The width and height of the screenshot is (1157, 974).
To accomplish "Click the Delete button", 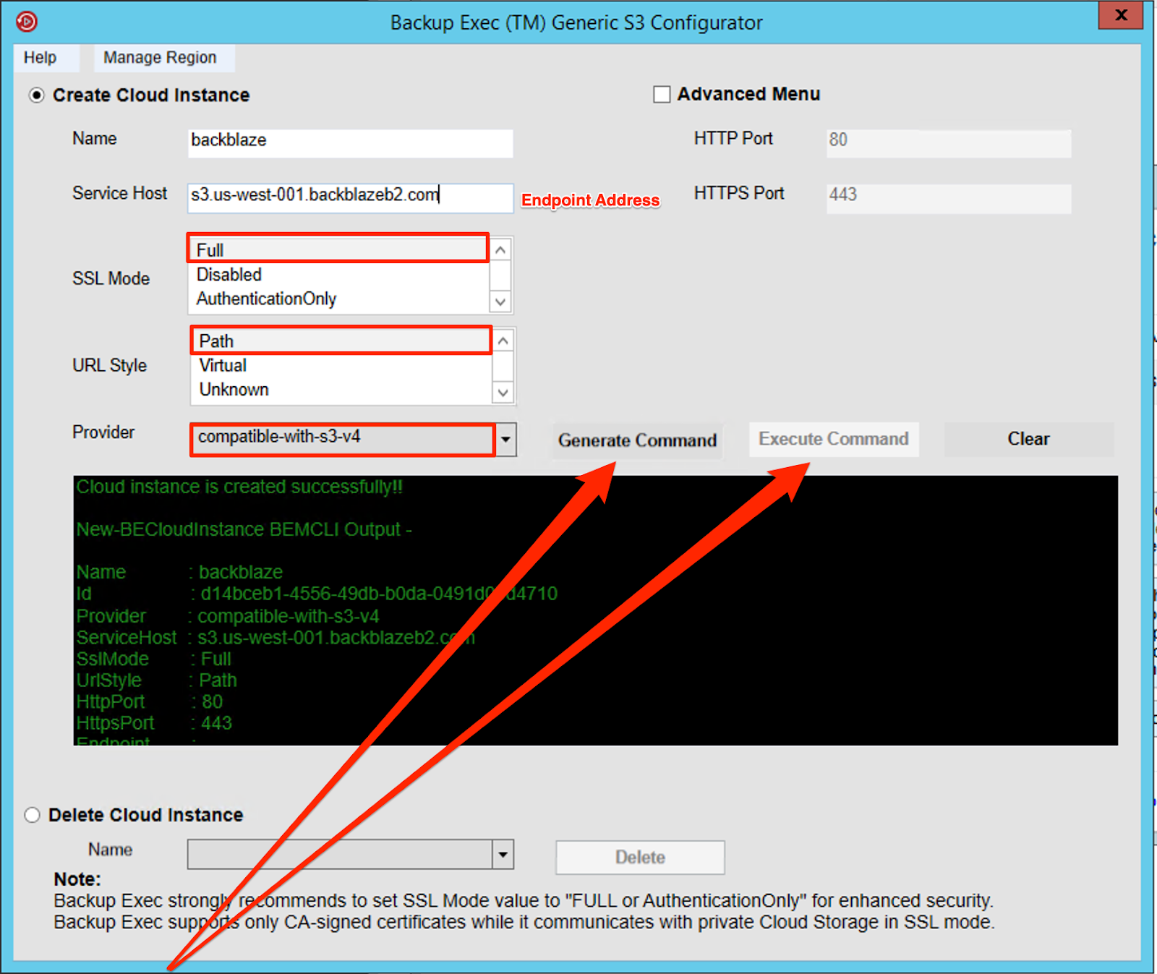I will [x=640, y=857].
